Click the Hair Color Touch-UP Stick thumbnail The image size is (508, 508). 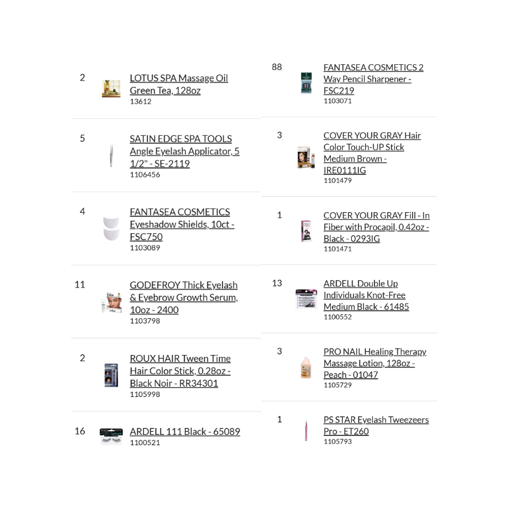pos(306,157)
